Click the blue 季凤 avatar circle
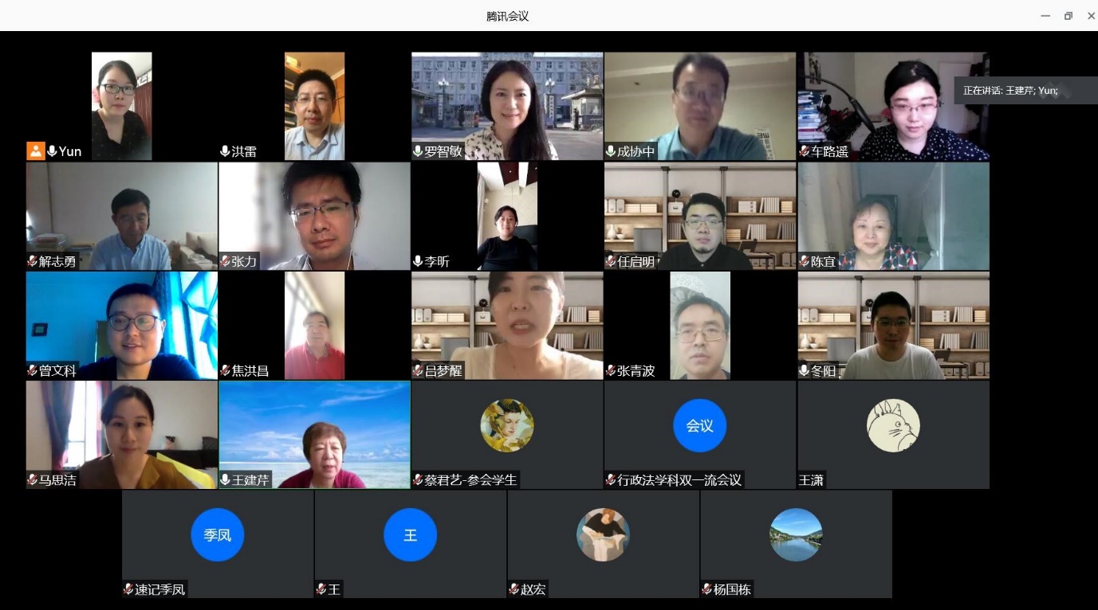The height and width of the screenshot is (610, 1098). pyautogui.click(x=217, y=535)
